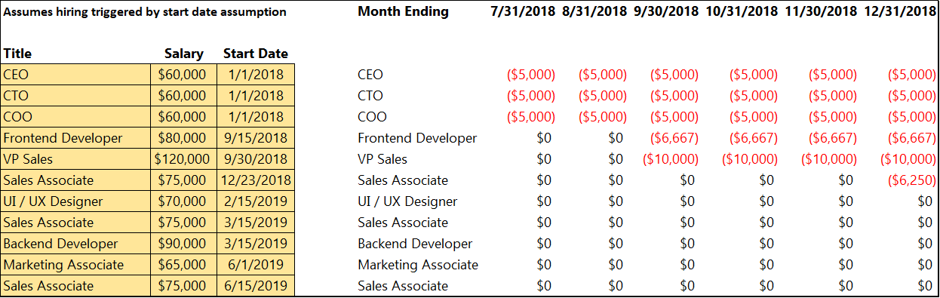Click VP Sales $120,000 salary cell
This screenshot has height=298, width=940.
[185, 159]
